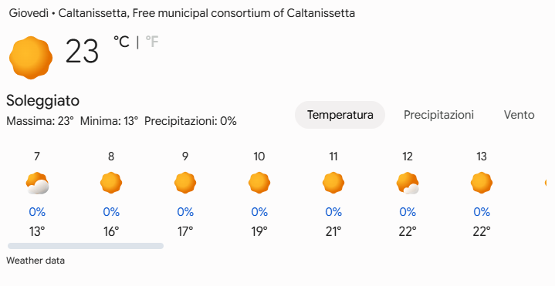555x286 pixels.
Task: Click the sun icon for hour 9
Action: (x=185, y=183)
